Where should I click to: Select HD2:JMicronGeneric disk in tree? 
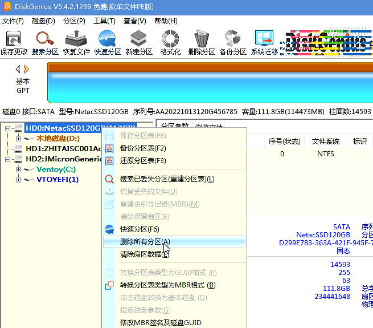[x=64, y=159]
